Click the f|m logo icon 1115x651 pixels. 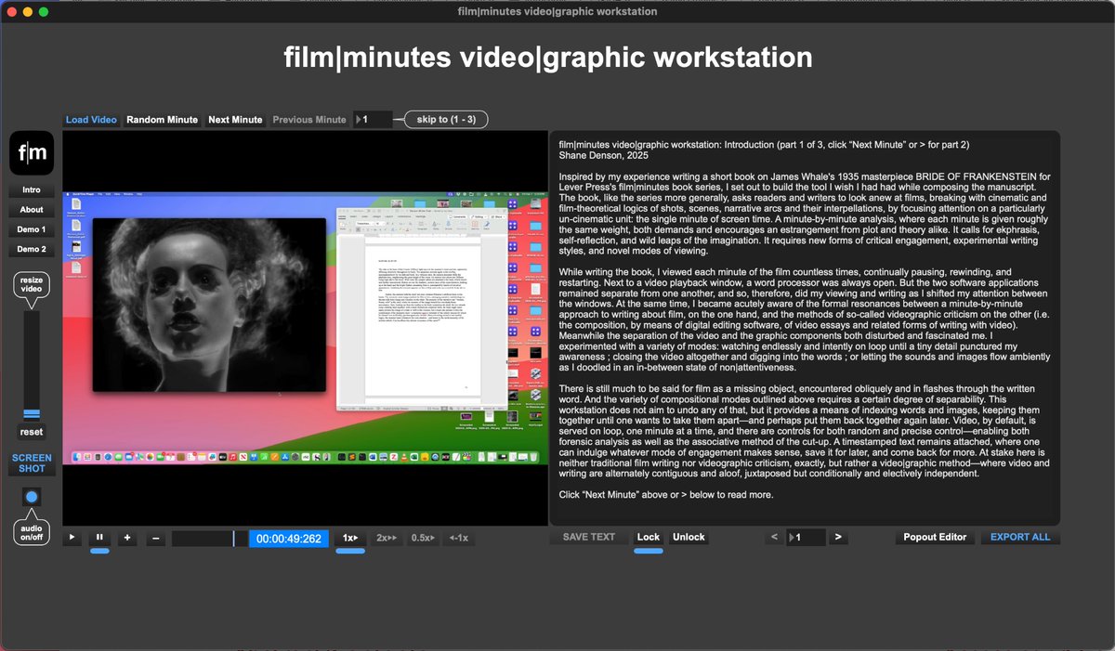coord(31,152)
